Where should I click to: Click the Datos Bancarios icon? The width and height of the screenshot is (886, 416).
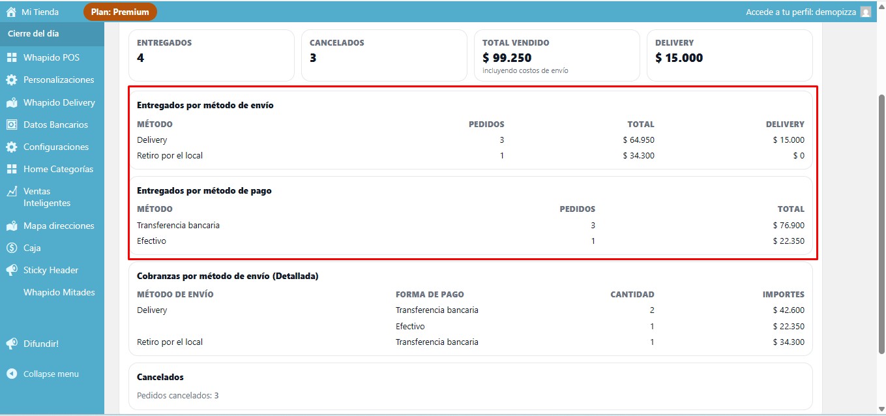(11, 125)
